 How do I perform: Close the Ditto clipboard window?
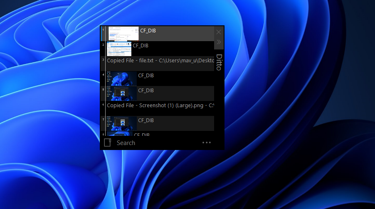[219, 32]
